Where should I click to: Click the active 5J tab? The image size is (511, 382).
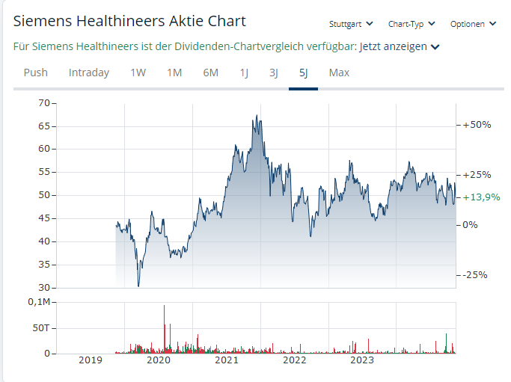tap(303, 73)
